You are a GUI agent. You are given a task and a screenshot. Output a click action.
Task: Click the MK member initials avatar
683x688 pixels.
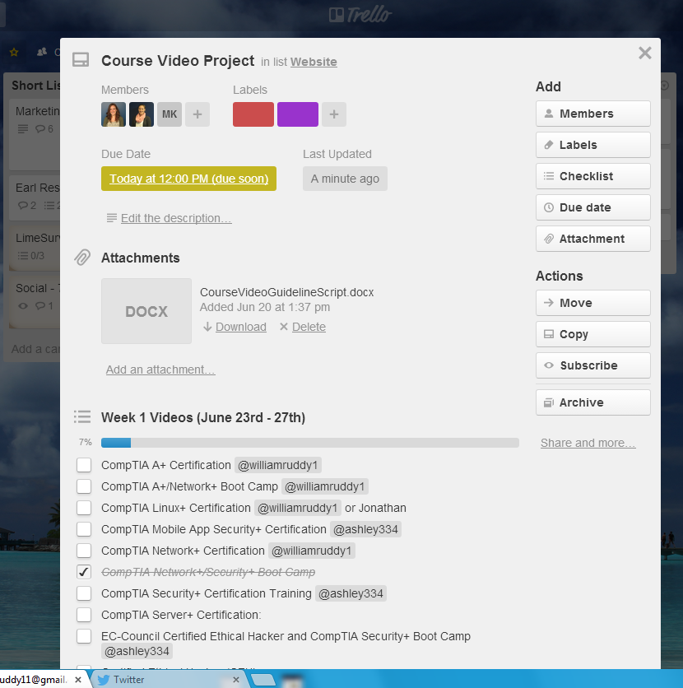tap(170, 114)
